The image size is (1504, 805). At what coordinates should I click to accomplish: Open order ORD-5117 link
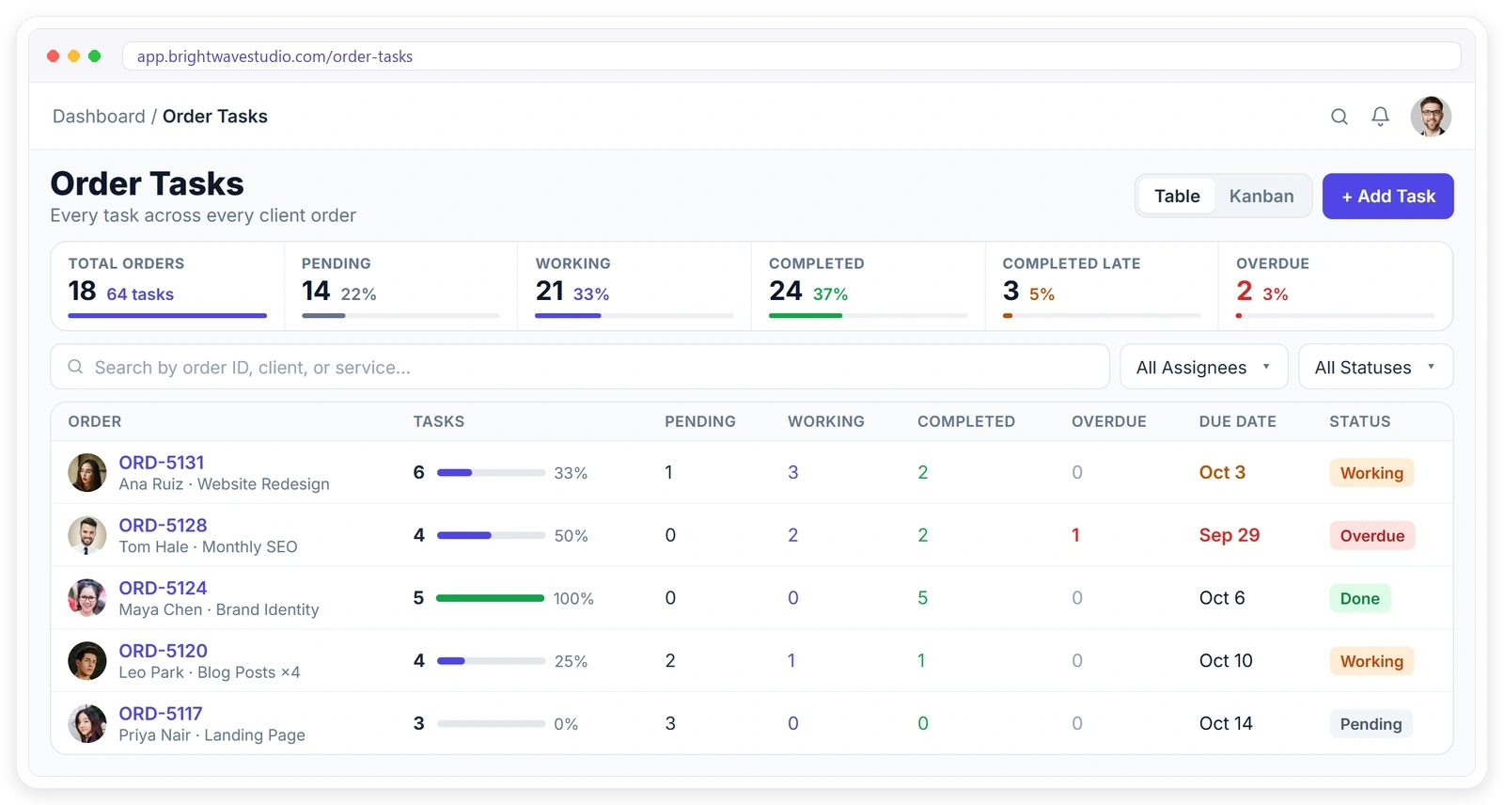tap(161, 714)
